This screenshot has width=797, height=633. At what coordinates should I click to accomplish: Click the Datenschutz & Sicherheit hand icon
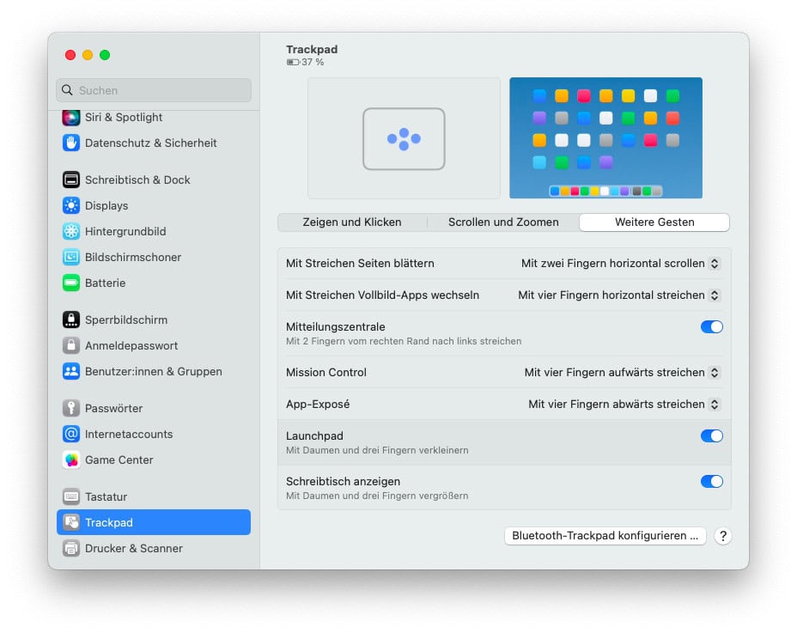coord(71,143)
